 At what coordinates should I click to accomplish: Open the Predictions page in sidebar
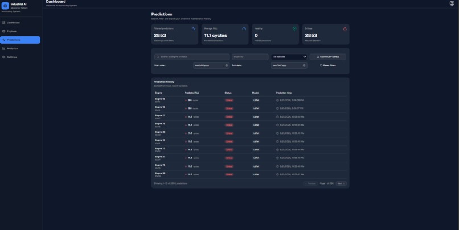click(20, 40)
